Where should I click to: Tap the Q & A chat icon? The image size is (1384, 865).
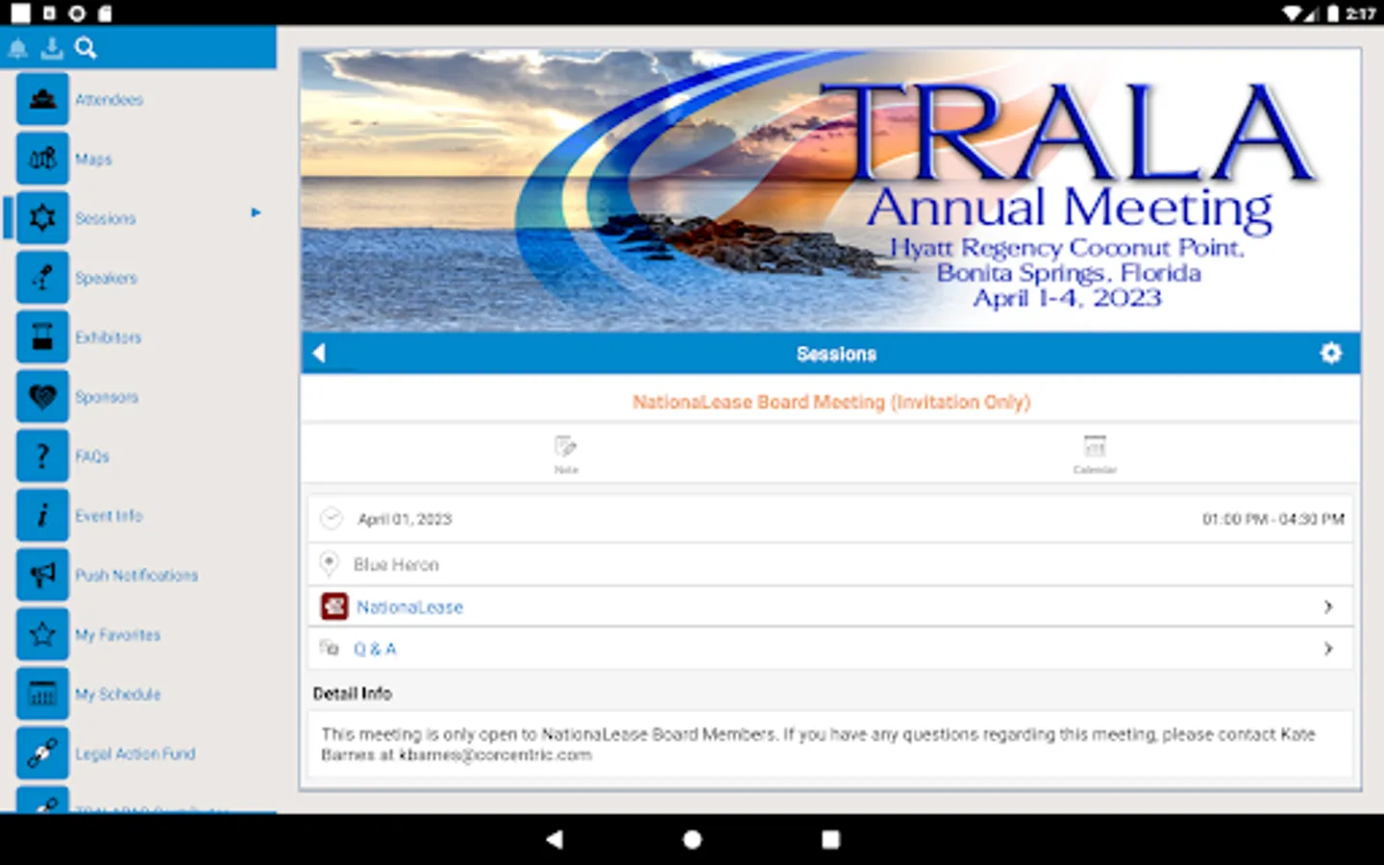(x=330, y=648)
